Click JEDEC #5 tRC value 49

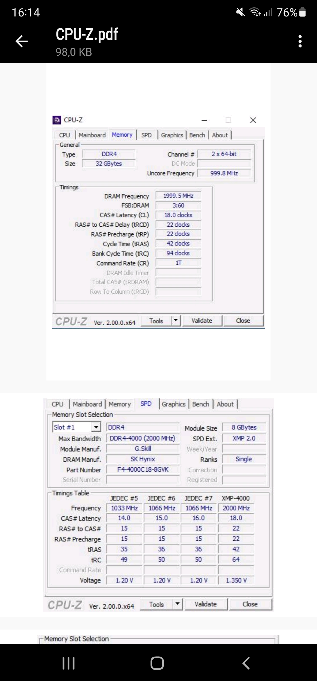124,559
